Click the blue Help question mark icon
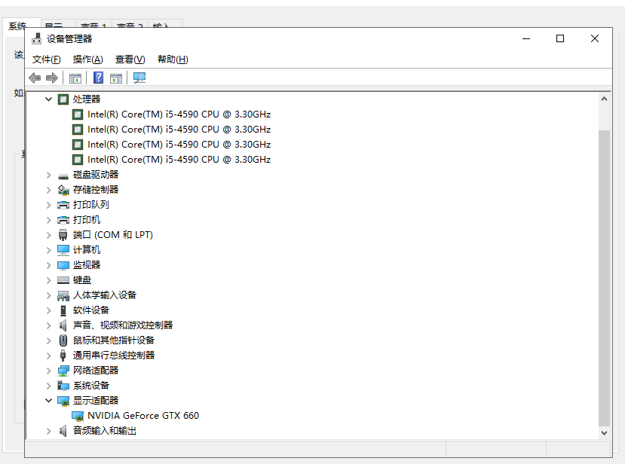 click(x=98, y=78)
